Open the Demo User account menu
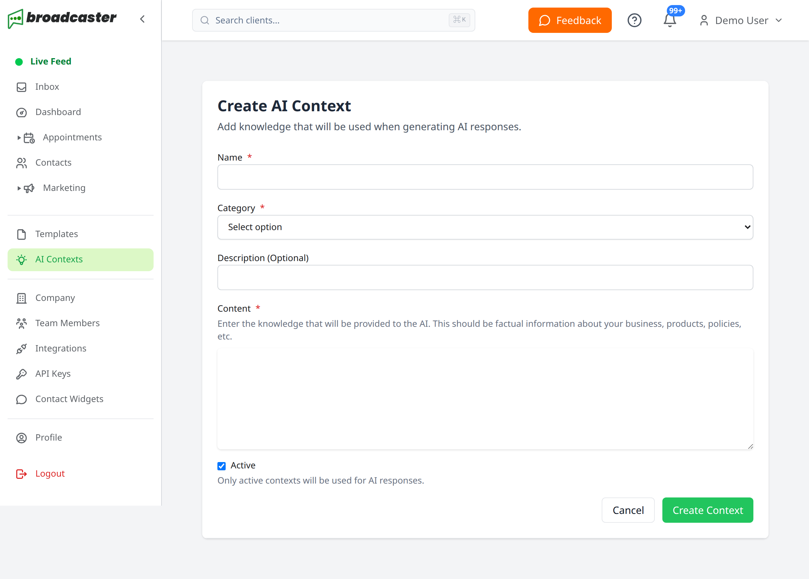The image size is (809, 579). coord(741,20)
